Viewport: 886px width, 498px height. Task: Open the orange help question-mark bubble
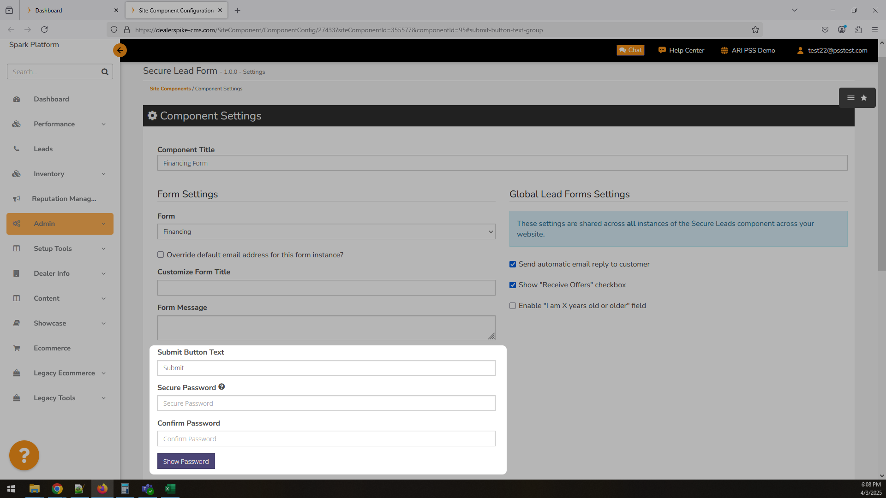[24, 456]
